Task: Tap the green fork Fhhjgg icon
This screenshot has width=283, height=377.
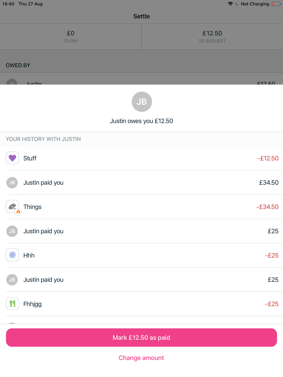Action: coord(12,304)
